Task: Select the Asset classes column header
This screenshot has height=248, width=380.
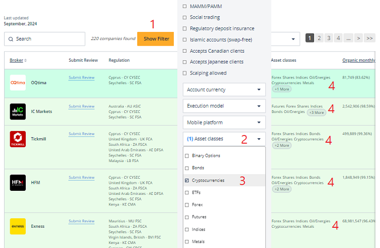Action: [x=284, y=60]
